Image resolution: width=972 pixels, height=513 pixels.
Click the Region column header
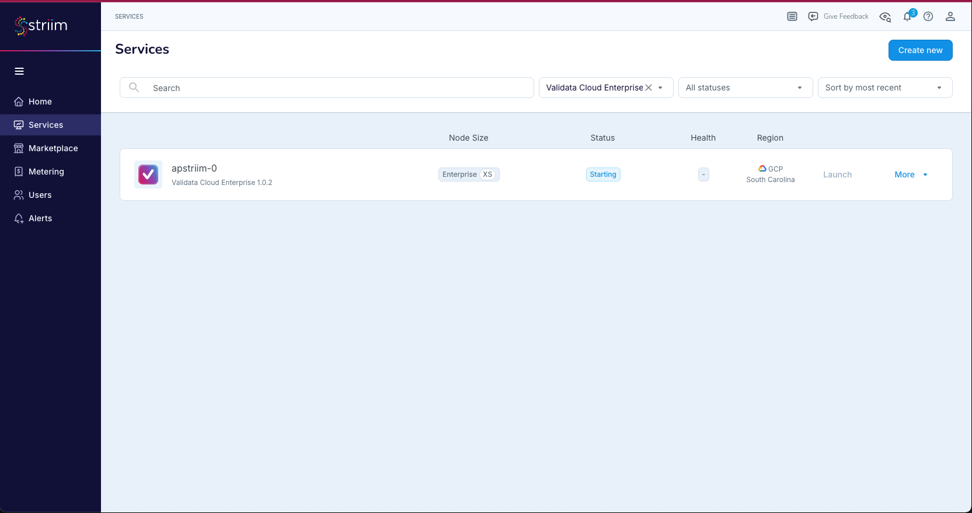770,138
